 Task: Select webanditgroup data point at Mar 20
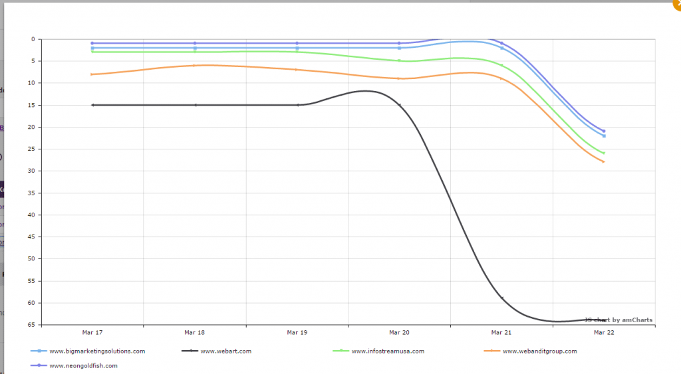click(399, 78)
